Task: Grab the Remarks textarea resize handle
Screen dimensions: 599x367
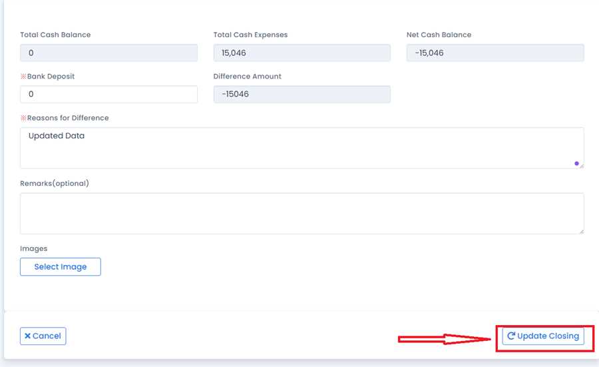Action: pyautogui.click(x=581, y=231)
